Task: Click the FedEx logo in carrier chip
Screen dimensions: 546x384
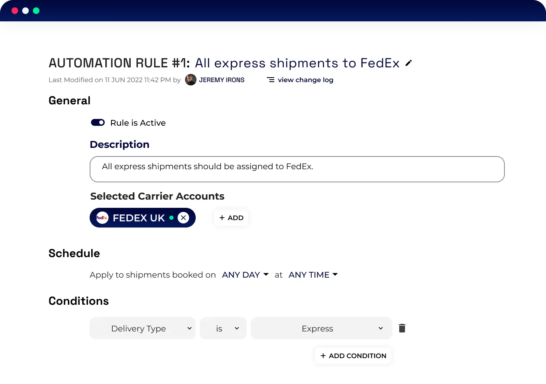Action: 102,218
